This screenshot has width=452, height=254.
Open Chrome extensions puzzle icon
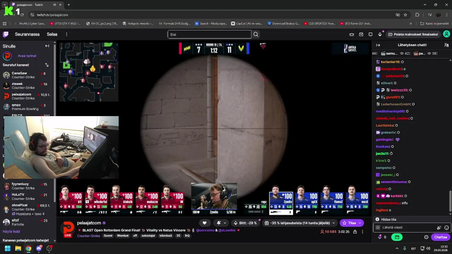coord(417,15)
